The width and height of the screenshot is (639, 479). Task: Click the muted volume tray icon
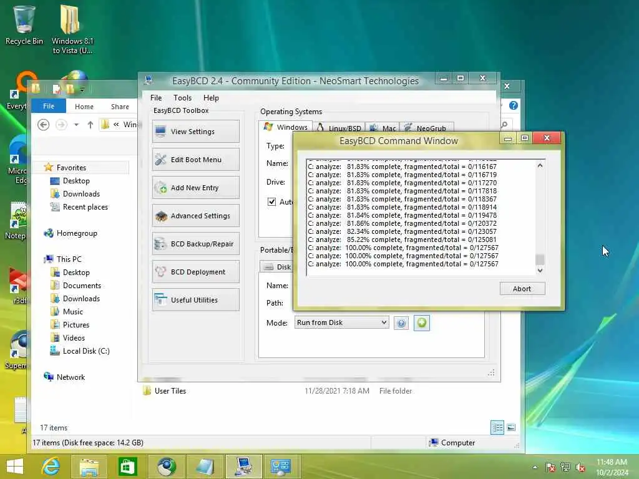[580, 467]
